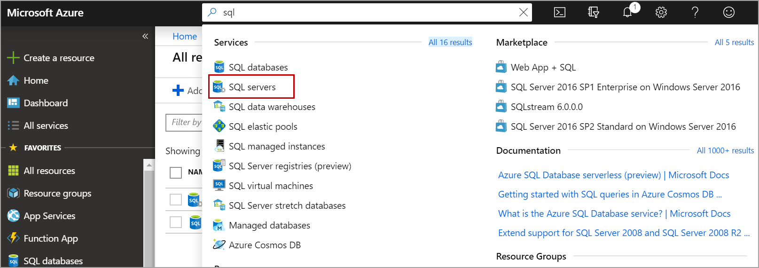
Task: Click the help question mark icon
Action: (695, 13)
